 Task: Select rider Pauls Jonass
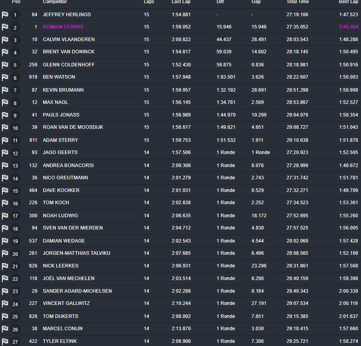click(x=61, y=115)
